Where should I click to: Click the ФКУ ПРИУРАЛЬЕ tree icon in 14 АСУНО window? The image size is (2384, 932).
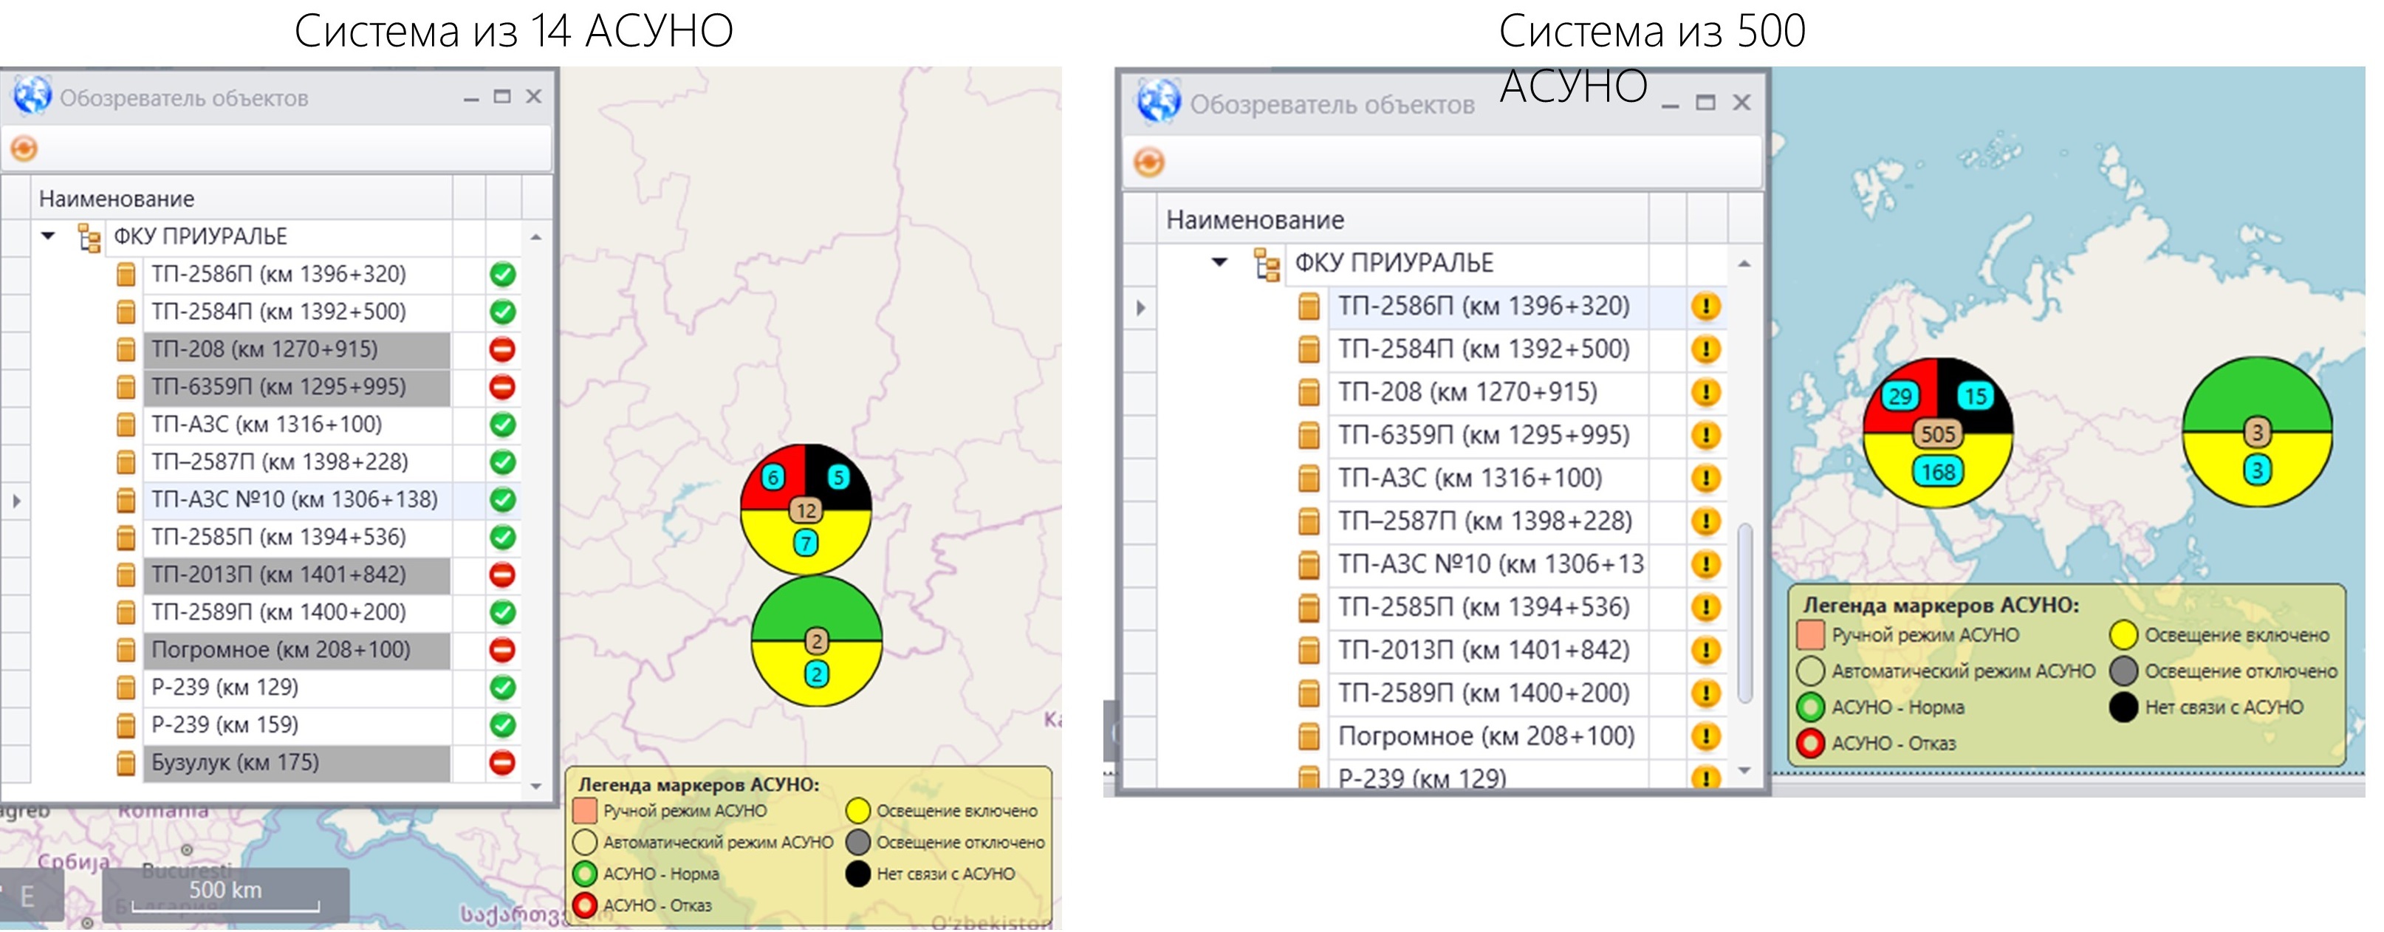[x=89, y=238]
